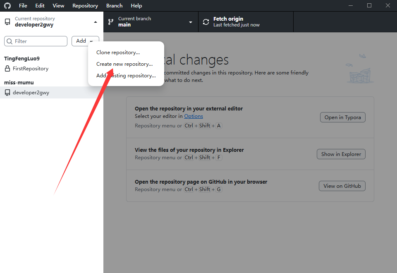This screenshot has width=397, height=273.
Task: Collapse the Current repository dropdown
Action: (x=96, y=22)
